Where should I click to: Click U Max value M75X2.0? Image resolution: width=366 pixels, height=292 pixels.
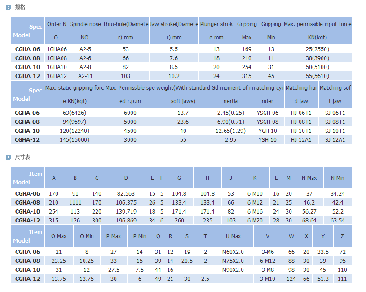(x=233, y=261)
